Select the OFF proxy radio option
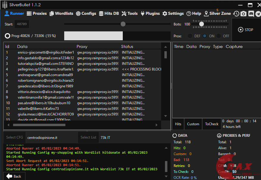The image size is (261, 180). (x=219, y=36)
